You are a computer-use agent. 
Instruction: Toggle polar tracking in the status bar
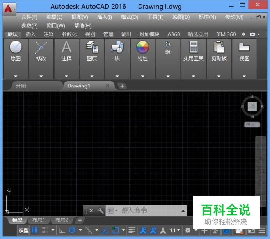72,230
